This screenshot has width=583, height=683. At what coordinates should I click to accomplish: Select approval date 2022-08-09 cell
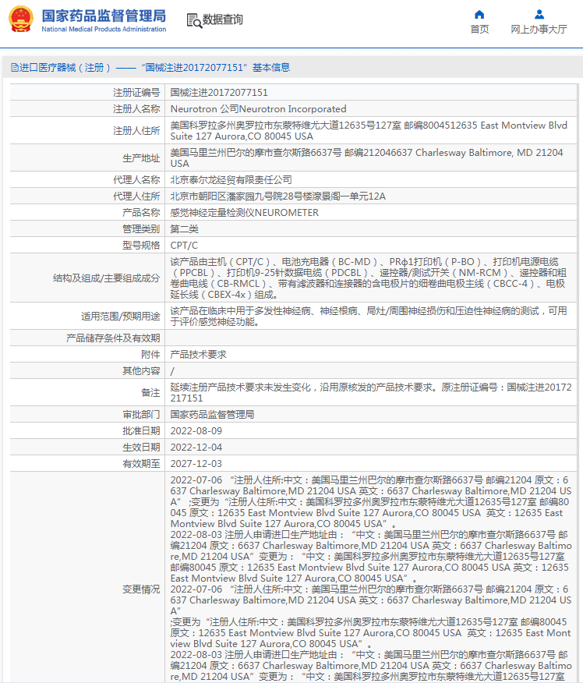click(196, 430)
